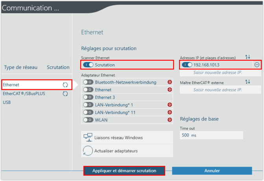The width and height of the screenshot is (264, 181).
Task: Select USB network type
Action: [7, 102]
